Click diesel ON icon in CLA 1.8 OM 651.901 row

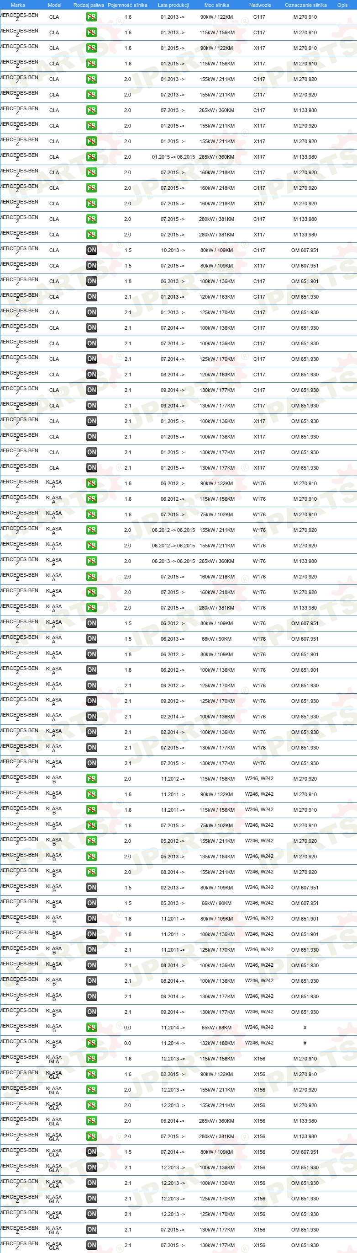coord(91,281)
